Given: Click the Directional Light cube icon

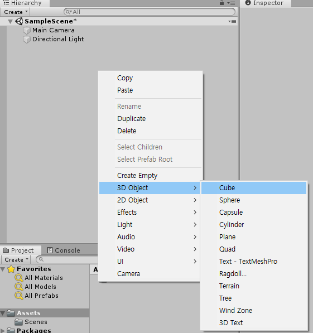Looking at the screenshot, I should (27, 40).
